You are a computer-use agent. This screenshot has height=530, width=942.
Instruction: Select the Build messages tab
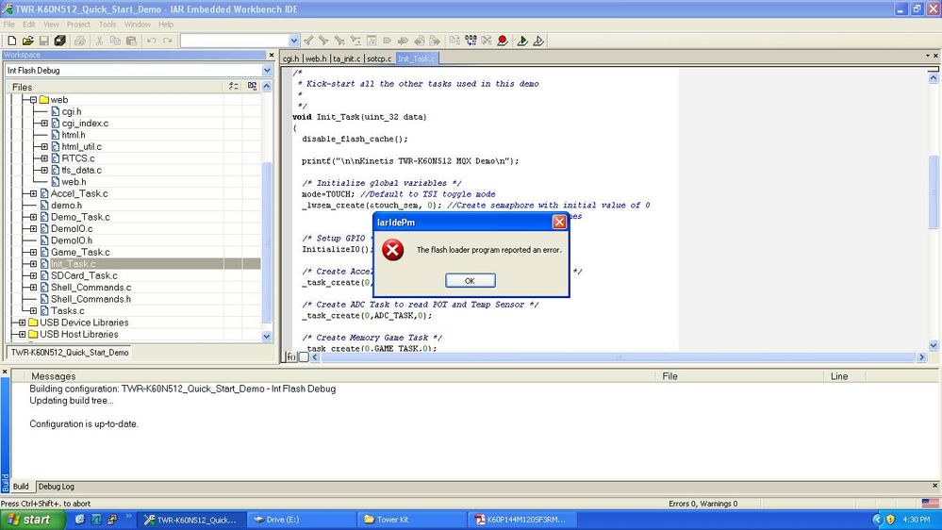pos(21,487)
